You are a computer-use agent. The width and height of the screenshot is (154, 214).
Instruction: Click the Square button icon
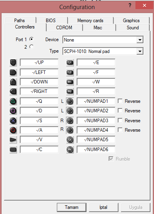(13, 111)
